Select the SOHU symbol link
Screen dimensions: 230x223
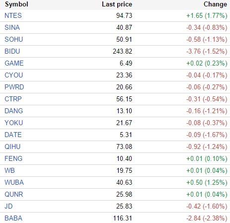(x=14, y=39)
